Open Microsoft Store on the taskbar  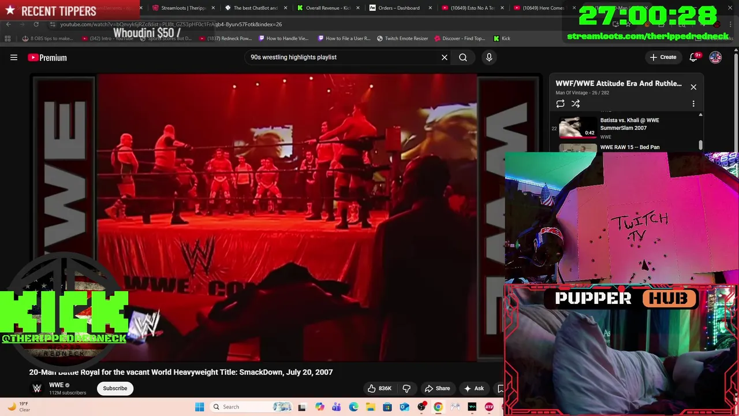(387, 407)
